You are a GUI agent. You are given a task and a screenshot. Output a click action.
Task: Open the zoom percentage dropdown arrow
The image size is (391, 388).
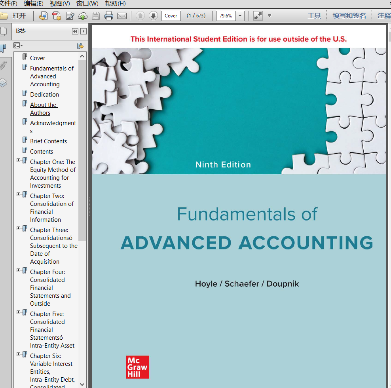pos(240,16)
